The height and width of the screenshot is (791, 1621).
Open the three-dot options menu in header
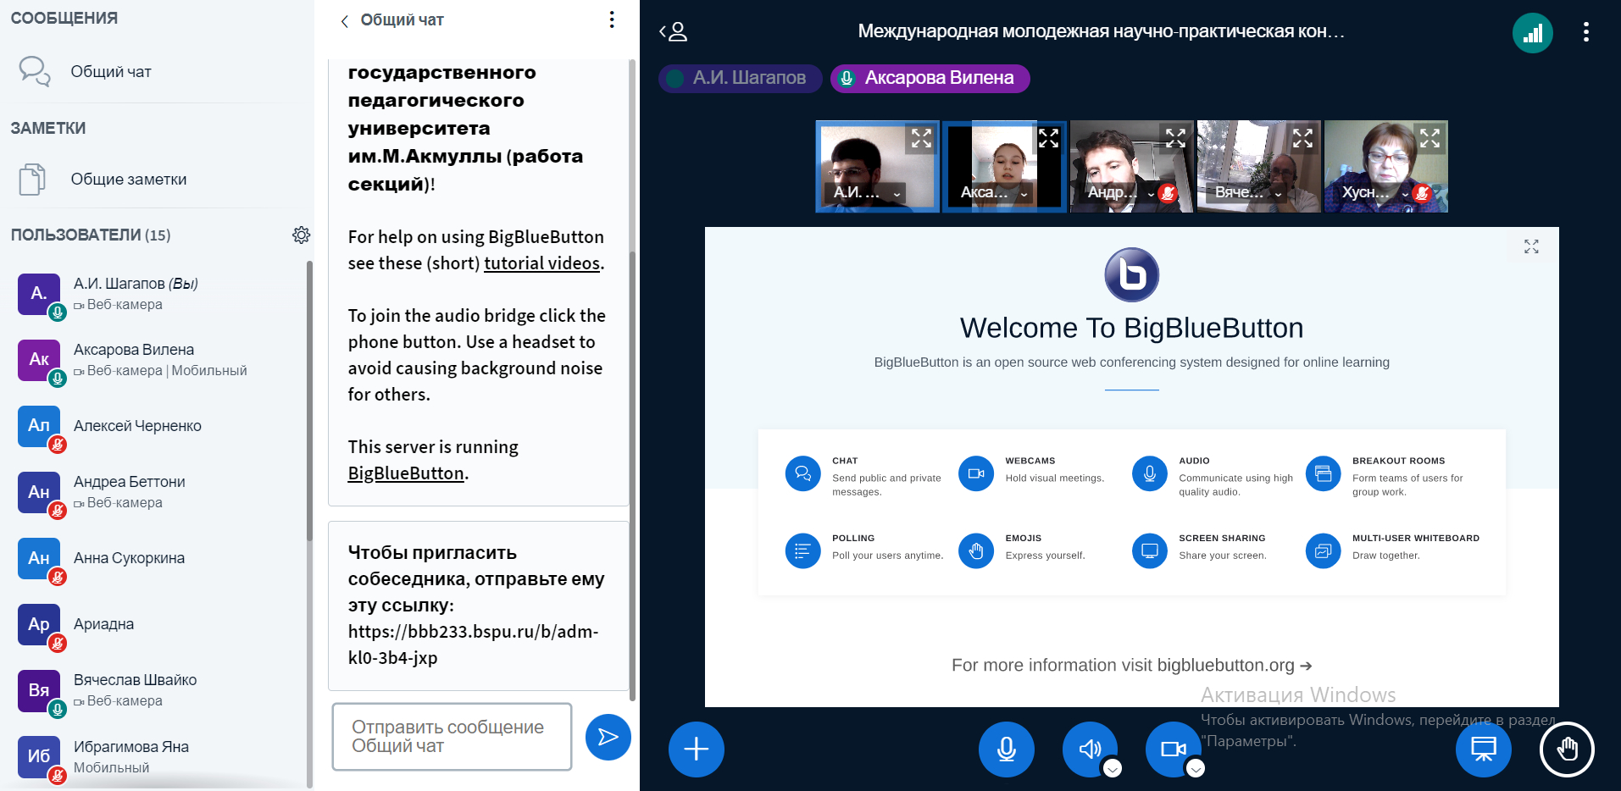coord(1585,32)
